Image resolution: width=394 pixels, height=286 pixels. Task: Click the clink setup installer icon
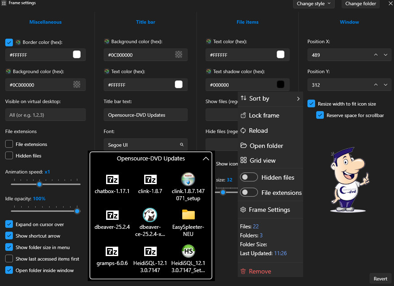tap(188, 180)
